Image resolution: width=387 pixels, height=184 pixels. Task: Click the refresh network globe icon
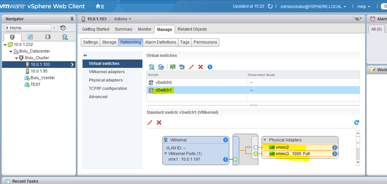point(161,67)
